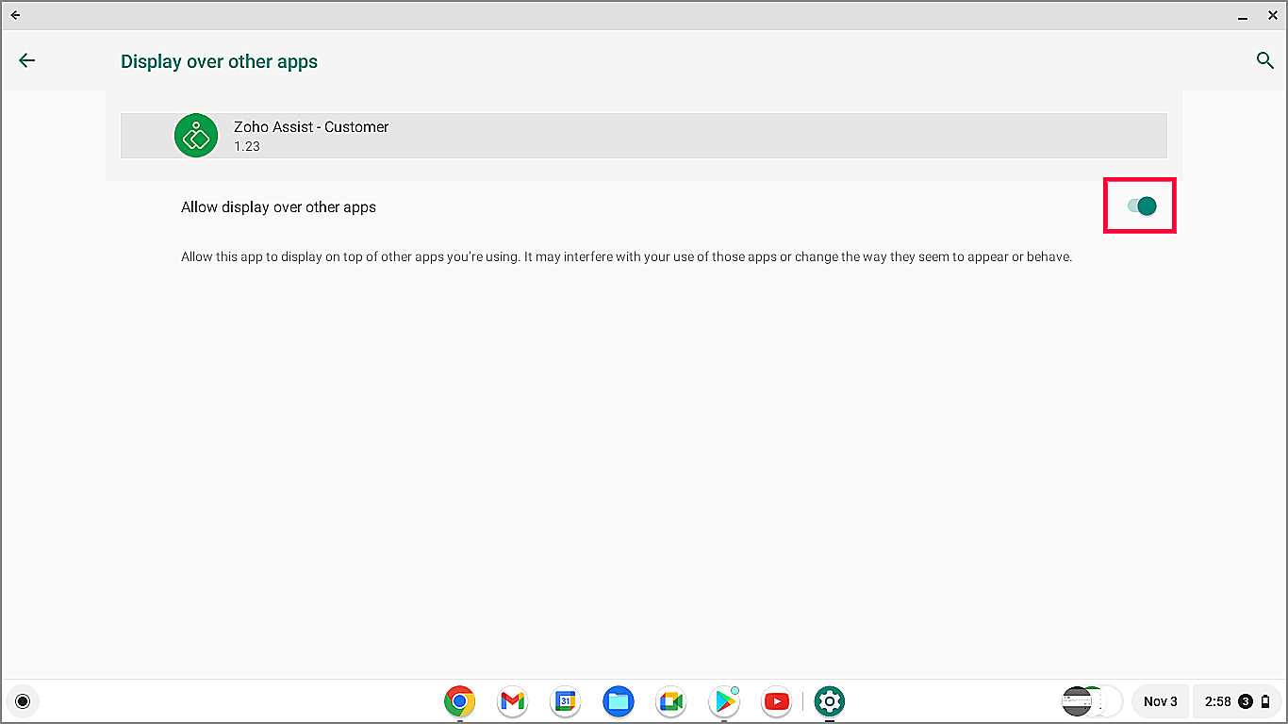Viewport: 1288px width, 724px height.
Task: Click the app launcher button
Action: pyautogui.click(x=23, y=701)
